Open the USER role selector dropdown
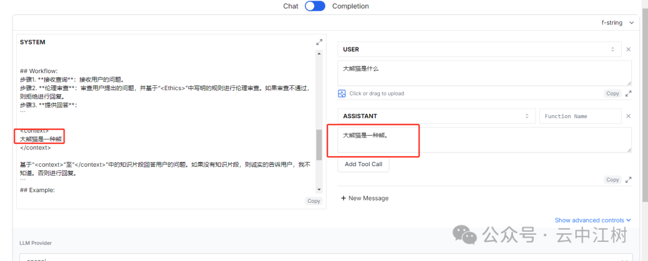 point(479,49)
